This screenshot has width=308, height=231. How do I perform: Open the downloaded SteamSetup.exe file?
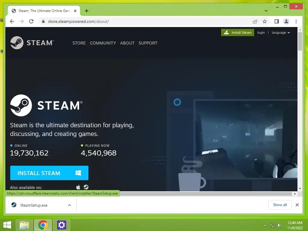point(34,205)
